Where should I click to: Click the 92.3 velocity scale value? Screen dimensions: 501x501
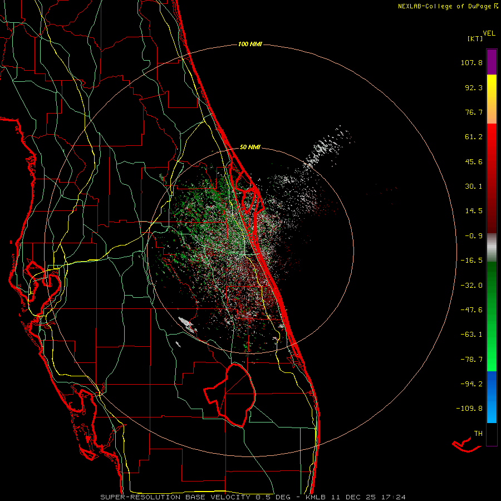coord(474,87)
